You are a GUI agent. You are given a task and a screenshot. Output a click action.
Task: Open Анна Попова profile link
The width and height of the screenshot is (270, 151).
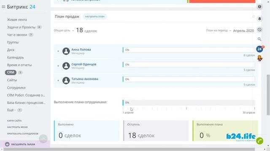pyautogui.click(x=81, y=49)
